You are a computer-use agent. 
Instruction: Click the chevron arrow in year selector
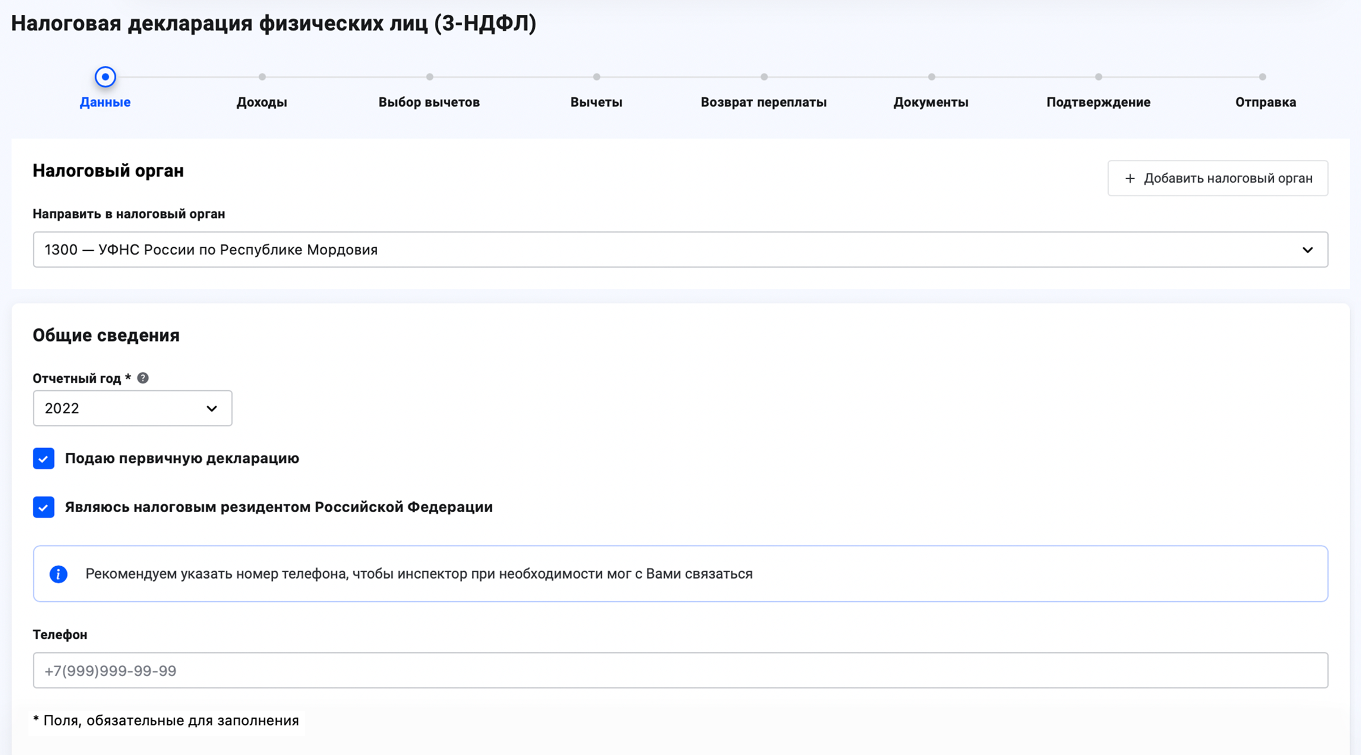click(x=212, y=408)
